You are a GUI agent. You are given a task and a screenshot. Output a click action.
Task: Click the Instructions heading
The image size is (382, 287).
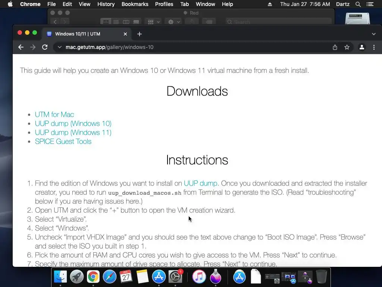tap(197, 160)
